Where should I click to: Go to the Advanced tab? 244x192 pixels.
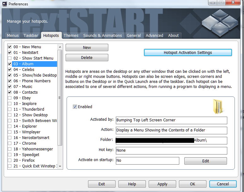[154, 36]
